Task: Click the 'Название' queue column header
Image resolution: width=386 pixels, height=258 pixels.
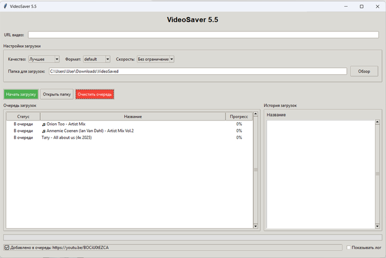Action: tap(133, 117)
